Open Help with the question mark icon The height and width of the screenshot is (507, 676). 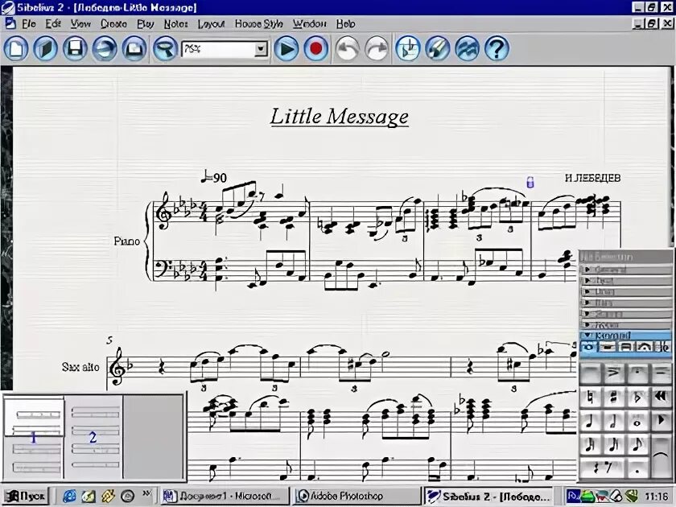pyautogui.click(x=497, y=48)
